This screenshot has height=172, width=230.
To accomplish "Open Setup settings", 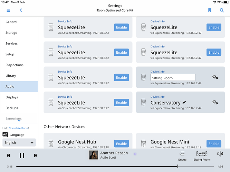I will pos(19,54).
